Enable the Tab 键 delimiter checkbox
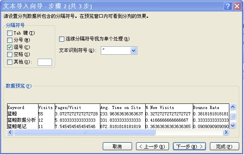Viewport: 244px width, 155px height. [10, 33]
